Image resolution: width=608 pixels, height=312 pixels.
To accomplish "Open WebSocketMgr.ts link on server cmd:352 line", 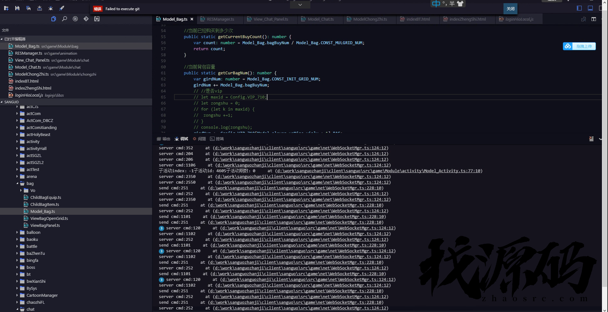I will click(x=301, y=148).
